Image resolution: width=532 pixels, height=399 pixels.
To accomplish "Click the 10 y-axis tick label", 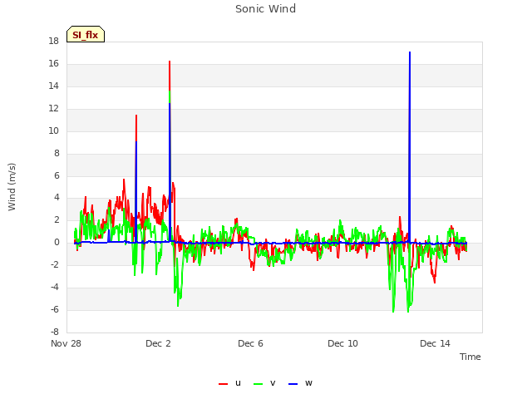I will click(x=53, y=131).
